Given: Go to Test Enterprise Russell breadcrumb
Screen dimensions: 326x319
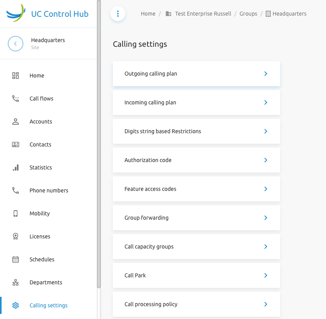Looking at the screenshot, I should pyautogui.click(x=203, y=14).
